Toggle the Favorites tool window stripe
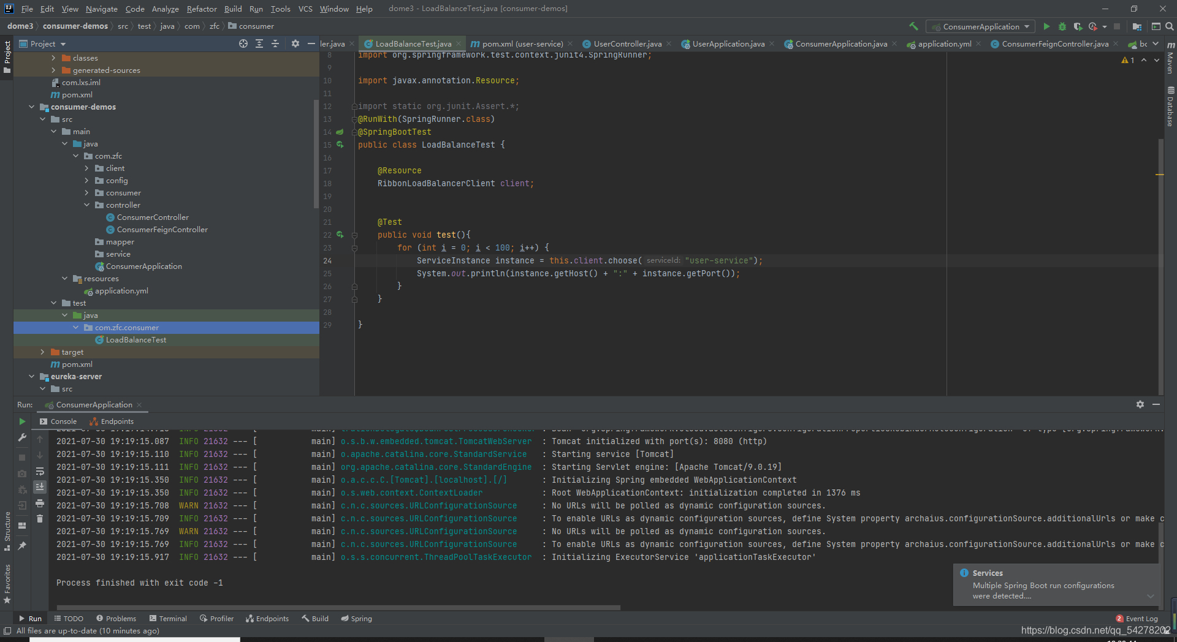1177x642 pixels. pos(7,584)
